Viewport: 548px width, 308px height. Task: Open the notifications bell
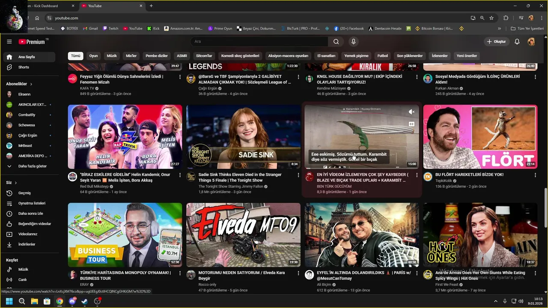pos(517,41)
